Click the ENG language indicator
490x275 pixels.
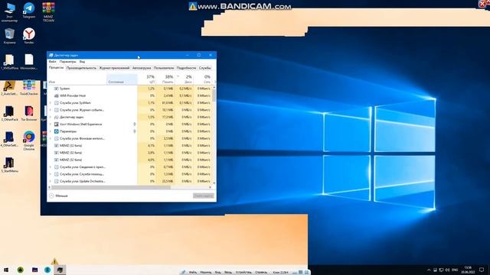(x=455, y=270)
